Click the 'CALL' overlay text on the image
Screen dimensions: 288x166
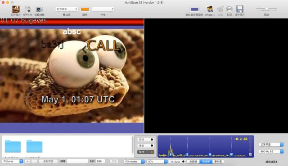click(x=103, y=45)
